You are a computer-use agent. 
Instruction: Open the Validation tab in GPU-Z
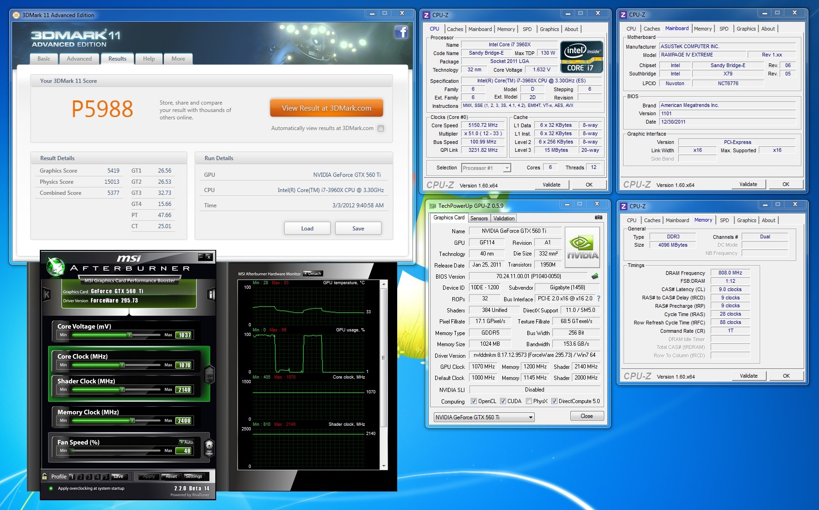coord(504,218)
